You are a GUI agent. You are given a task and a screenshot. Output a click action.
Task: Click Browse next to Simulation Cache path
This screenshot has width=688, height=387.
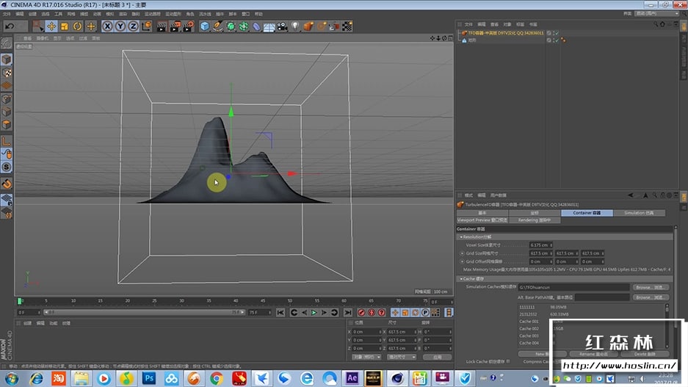[x=651, y=287]
